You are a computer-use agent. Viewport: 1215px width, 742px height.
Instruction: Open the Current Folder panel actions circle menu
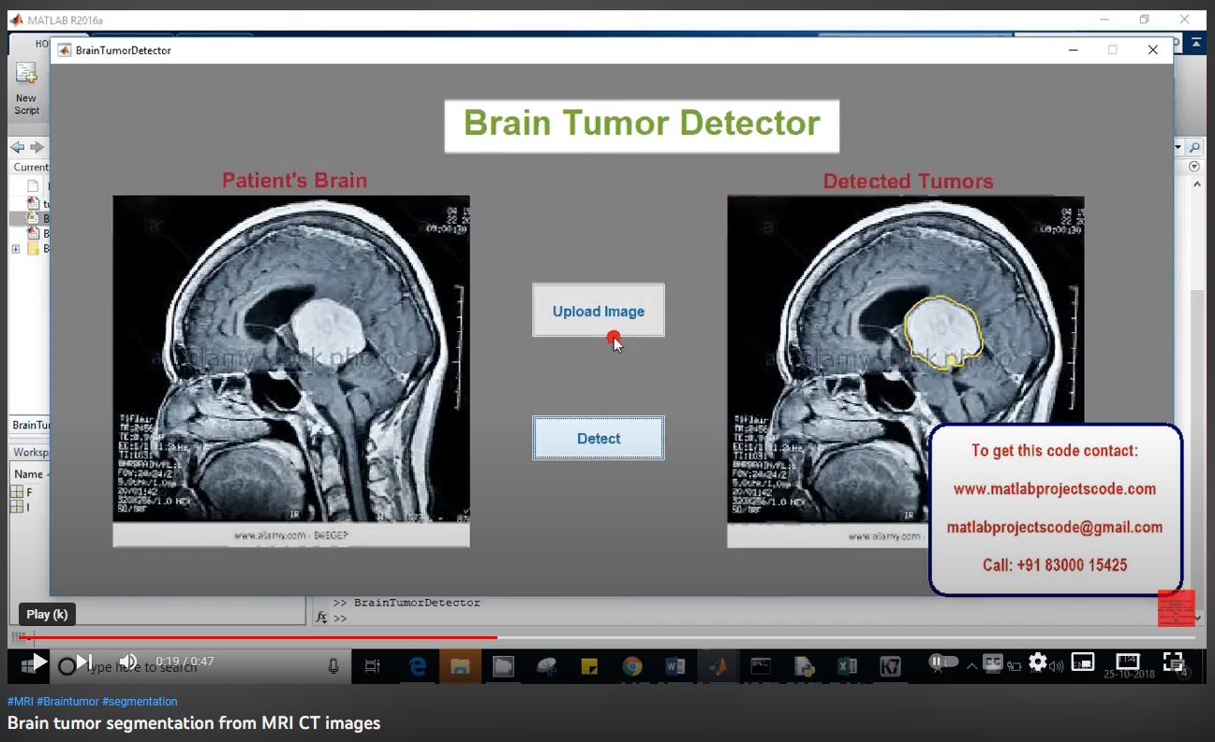click(1194, 167)
